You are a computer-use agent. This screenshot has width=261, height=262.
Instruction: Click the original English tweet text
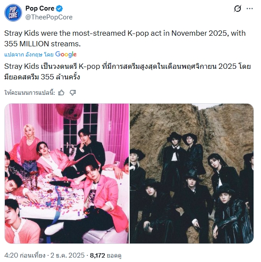tap(125, 38)
